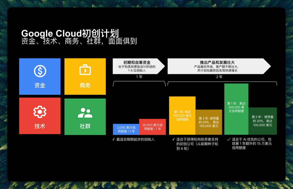Click the blue 2,000 美元信用额度 bar
The height and width of the screenshot is (189, 293).
(x=126, y=129)
